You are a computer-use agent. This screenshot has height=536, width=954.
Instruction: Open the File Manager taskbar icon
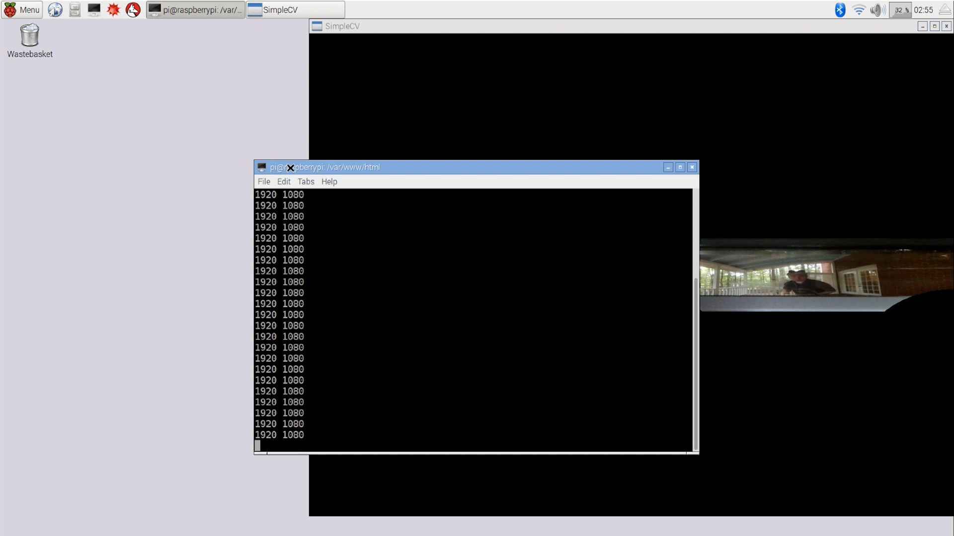click(75, 9)
